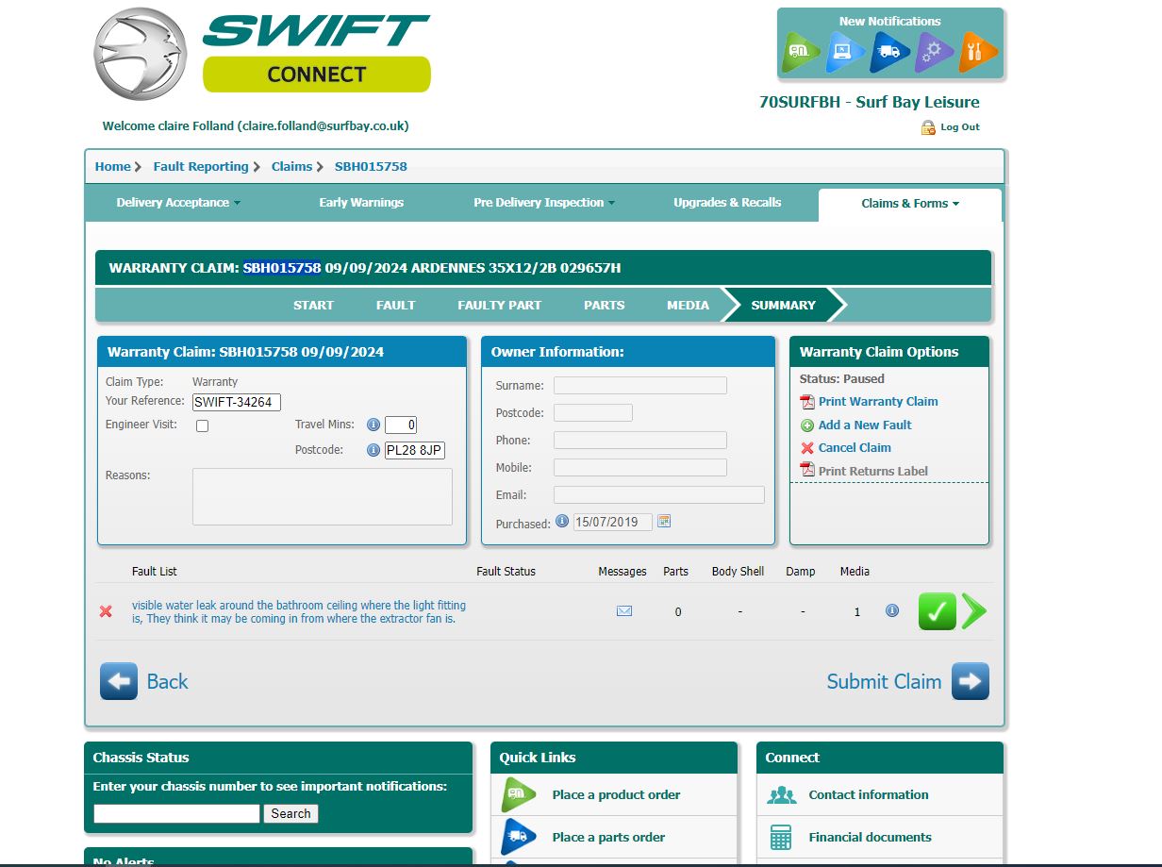
Task: Click the Print Returns Label link
Action: (873, 471)
